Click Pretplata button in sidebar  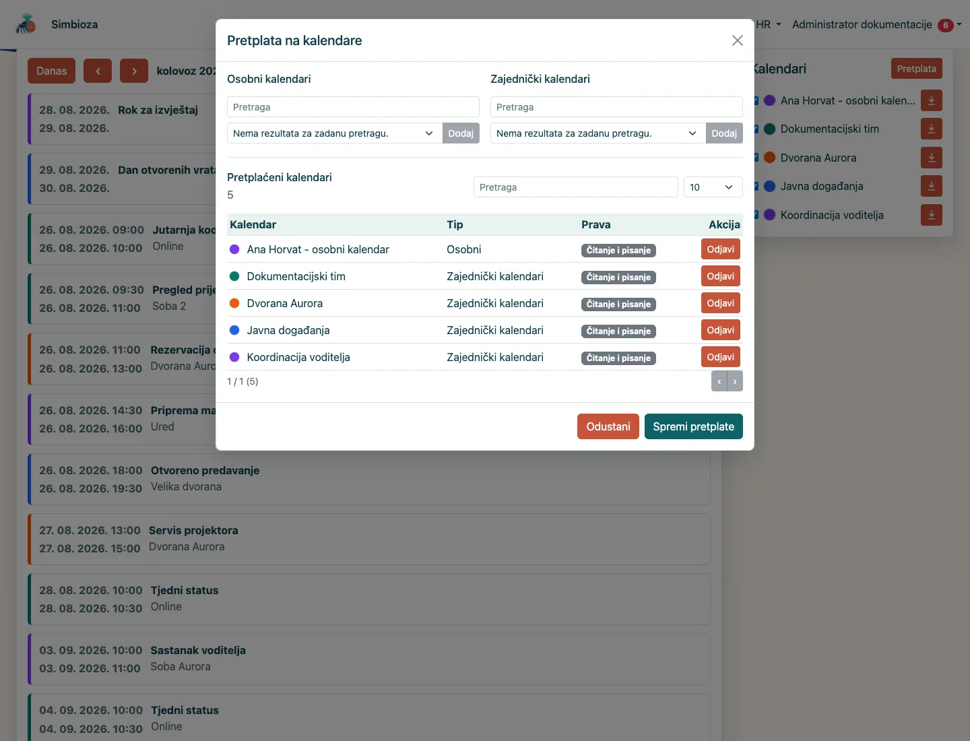point(916,69)
